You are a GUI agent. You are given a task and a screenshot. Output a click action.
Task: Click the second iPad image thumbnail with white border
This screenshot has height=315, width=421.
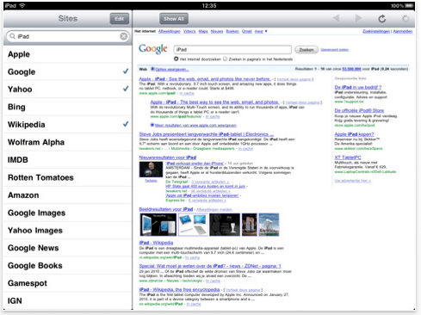(x=193, y=225)
